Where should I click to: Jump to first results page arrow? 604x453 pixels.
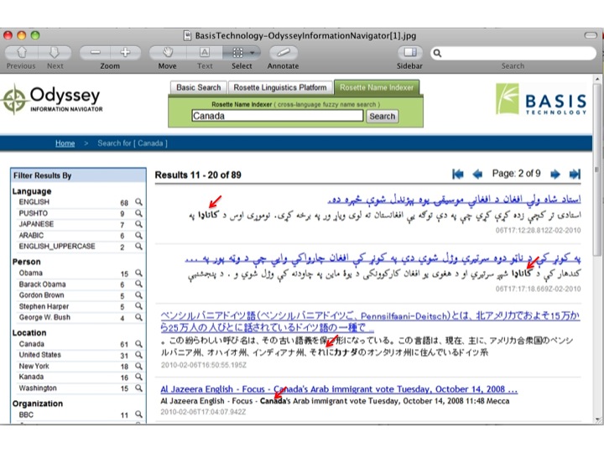pos(458,174)
